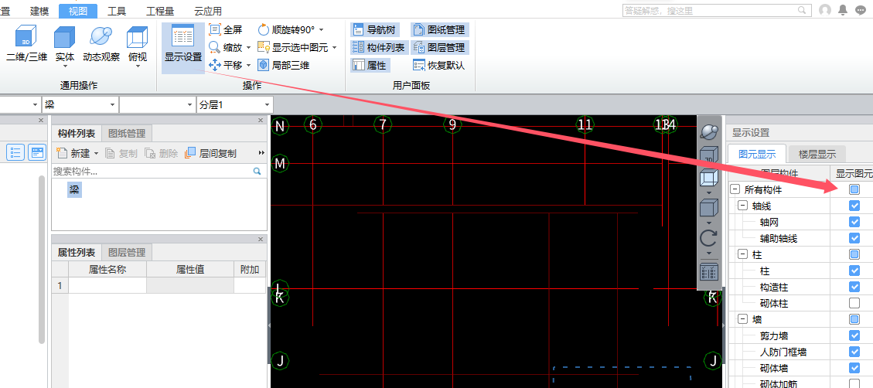Switch to list view icon in left panel

pos(15,152)
